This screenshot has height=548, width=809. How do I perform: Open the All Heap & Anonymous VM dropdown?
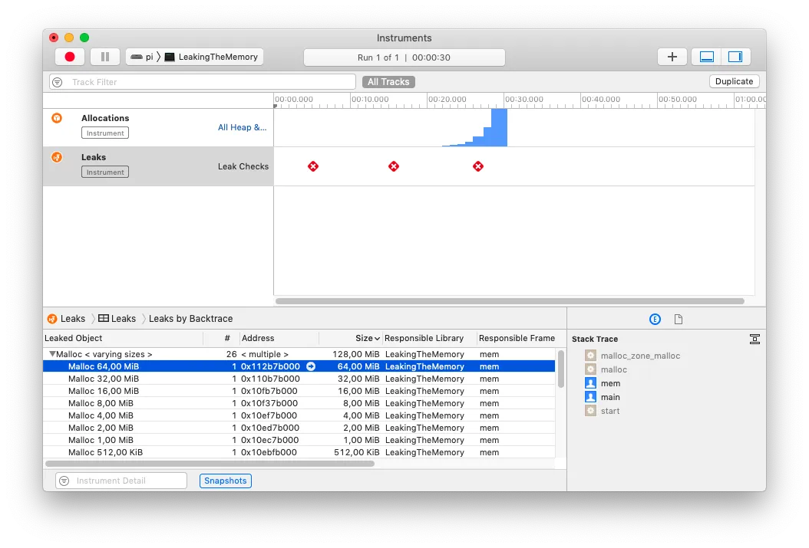(242, 127)
